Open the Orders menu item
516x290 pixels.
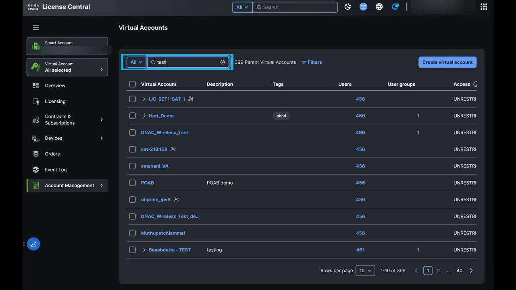point(67,154)
